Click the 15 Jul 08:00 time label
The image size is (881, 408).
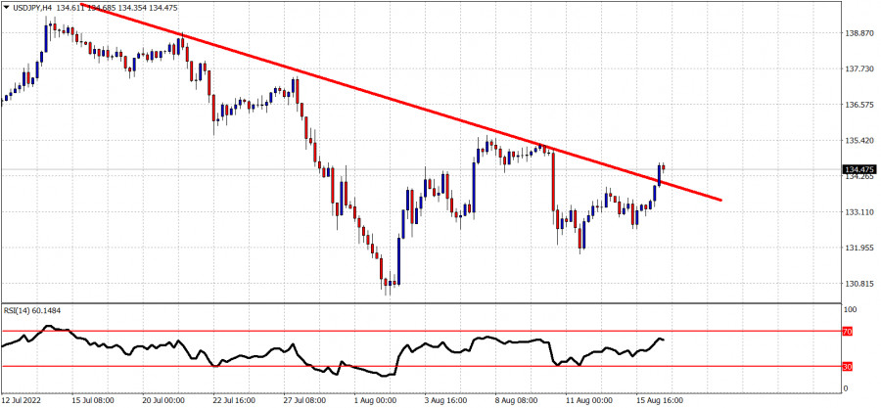[x=93, y=401]
